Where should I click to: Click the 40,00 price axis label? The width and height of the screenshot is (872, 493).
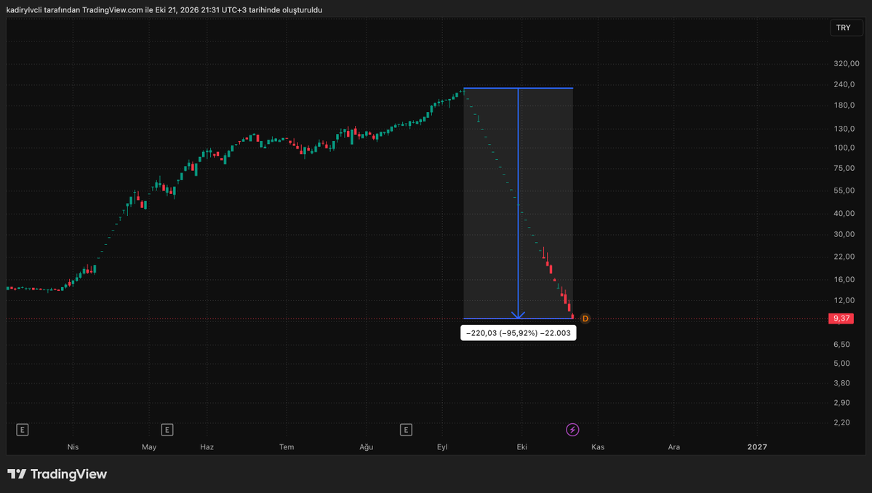point(844,214)
